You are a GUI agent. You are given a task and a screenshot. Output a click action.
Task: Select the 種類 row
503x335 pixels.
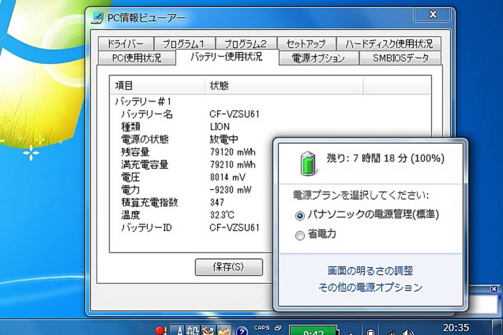click(130, 126)
